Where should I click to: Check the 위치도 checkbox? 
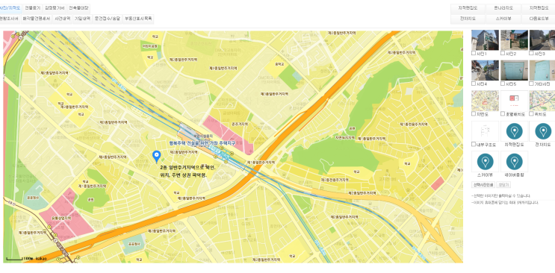531,114
